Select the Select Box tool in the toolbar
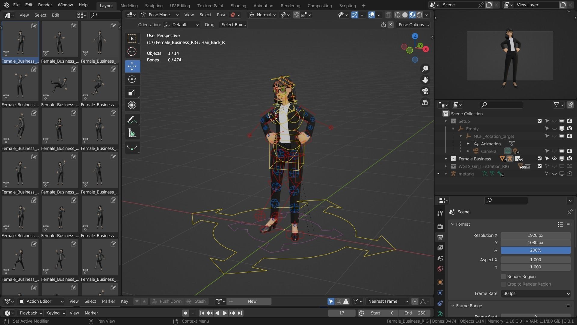 point(132,39)
